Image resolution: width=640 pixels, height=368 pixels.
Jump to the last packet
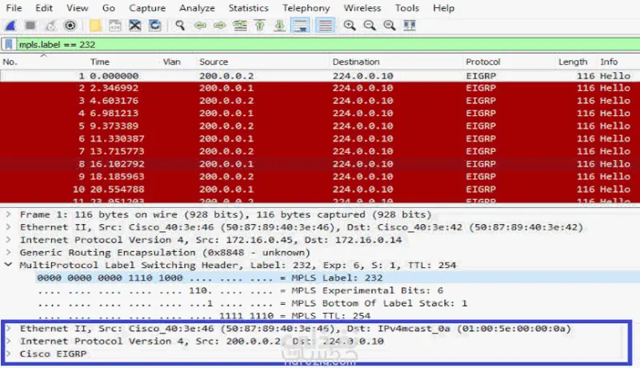[x=279, y=26]
